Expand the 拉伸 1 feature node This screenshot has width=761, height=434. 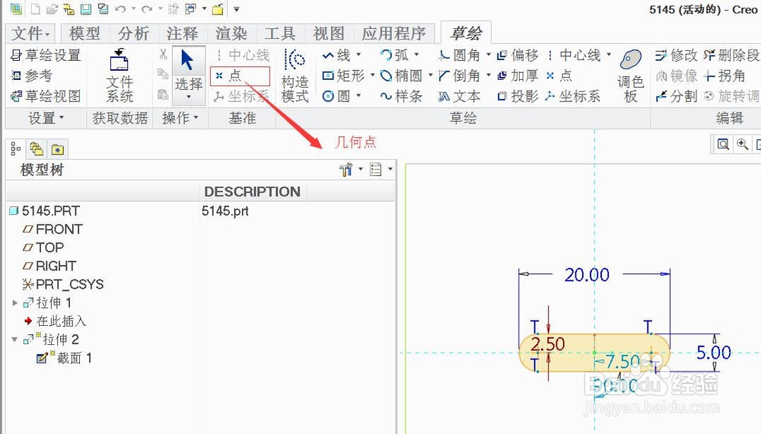click(15, 303)
